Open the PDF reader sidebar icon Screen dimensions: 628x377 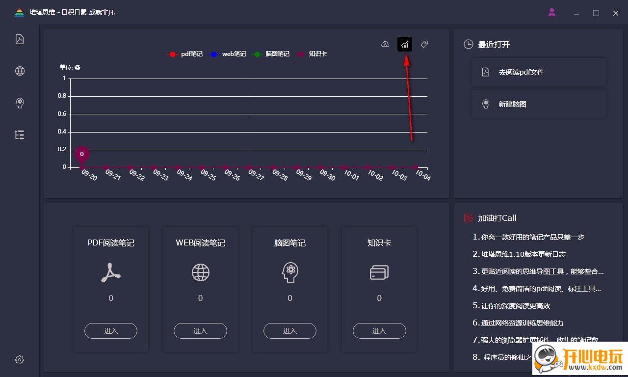click(20, 39)
